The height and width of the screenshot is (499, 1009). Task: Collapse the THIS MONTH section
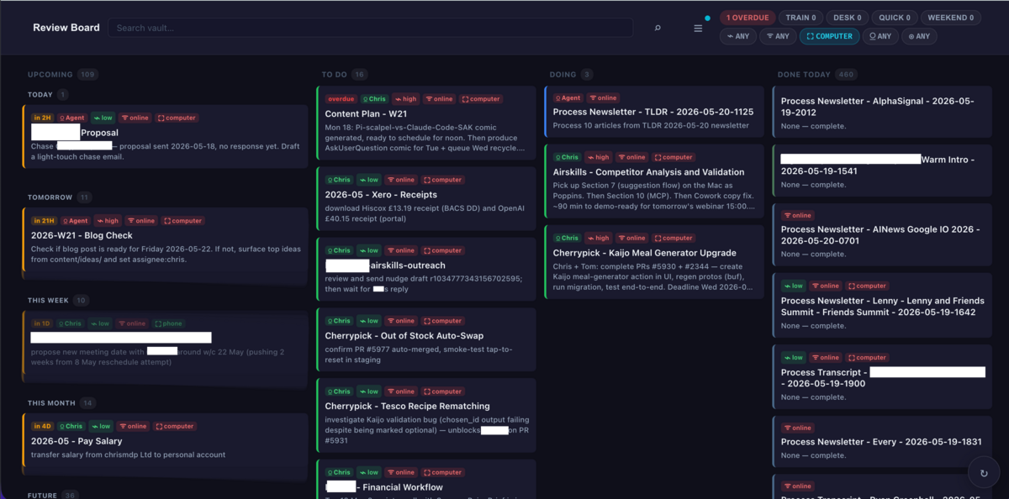coord(62,403)
